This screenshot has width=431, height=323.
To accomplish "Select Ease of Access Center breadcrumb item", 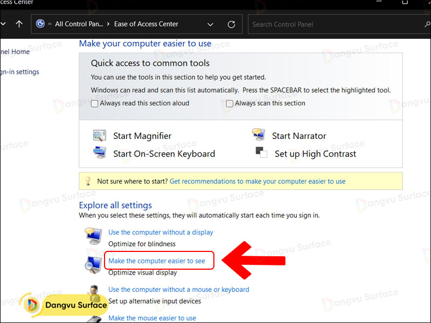I will (x=146, y=24).
